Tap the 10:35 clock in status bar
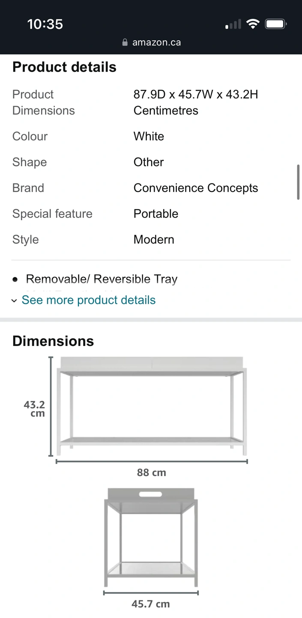 coord(45,24)
